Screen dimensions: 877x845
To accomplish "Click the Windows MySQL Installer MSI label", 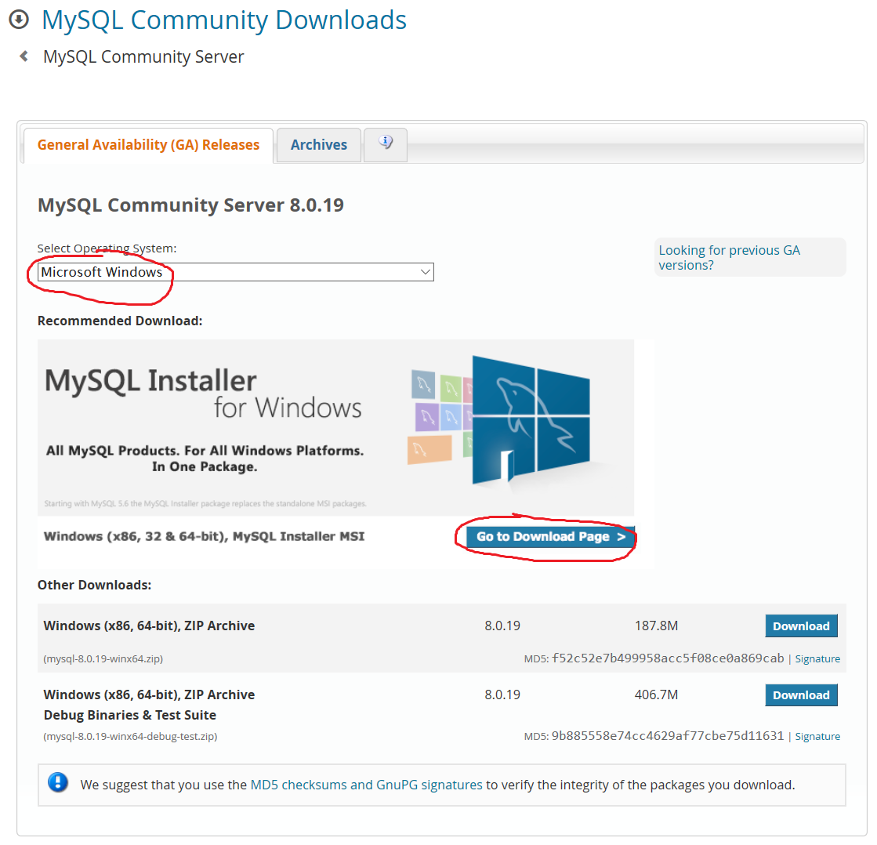I will coord(204,537).
